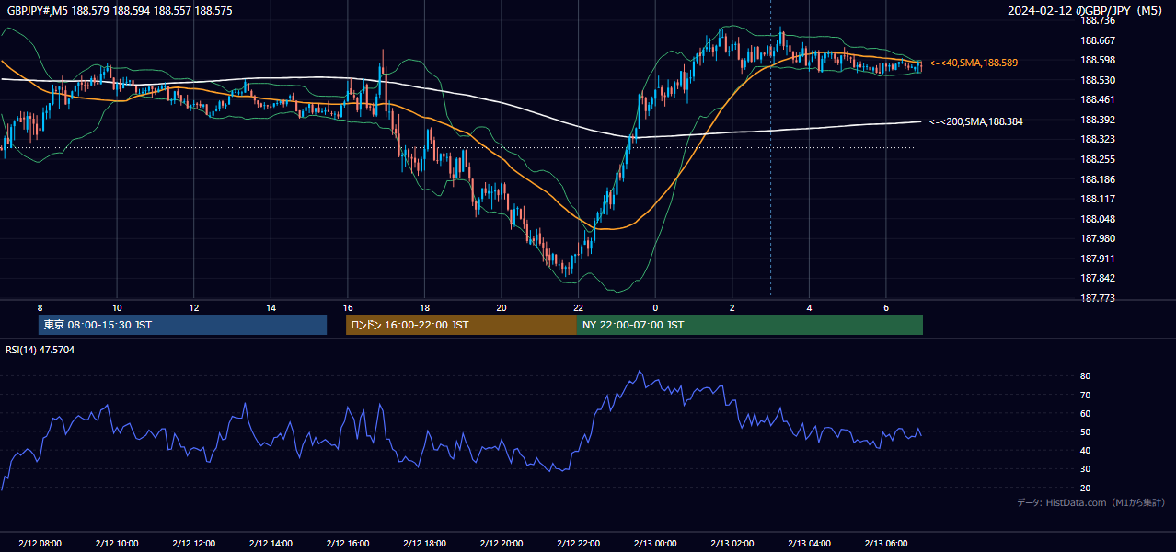This screenshot has width=1176, height=552.
Task: Click hour label 18 under the candlestick chart
Action: 424,307
